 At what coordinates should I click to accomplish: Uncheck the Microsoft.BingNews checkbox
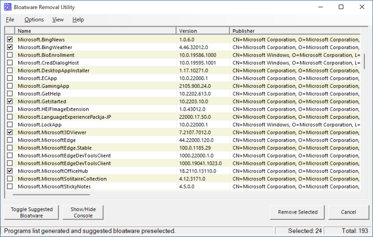click(10, 40)
